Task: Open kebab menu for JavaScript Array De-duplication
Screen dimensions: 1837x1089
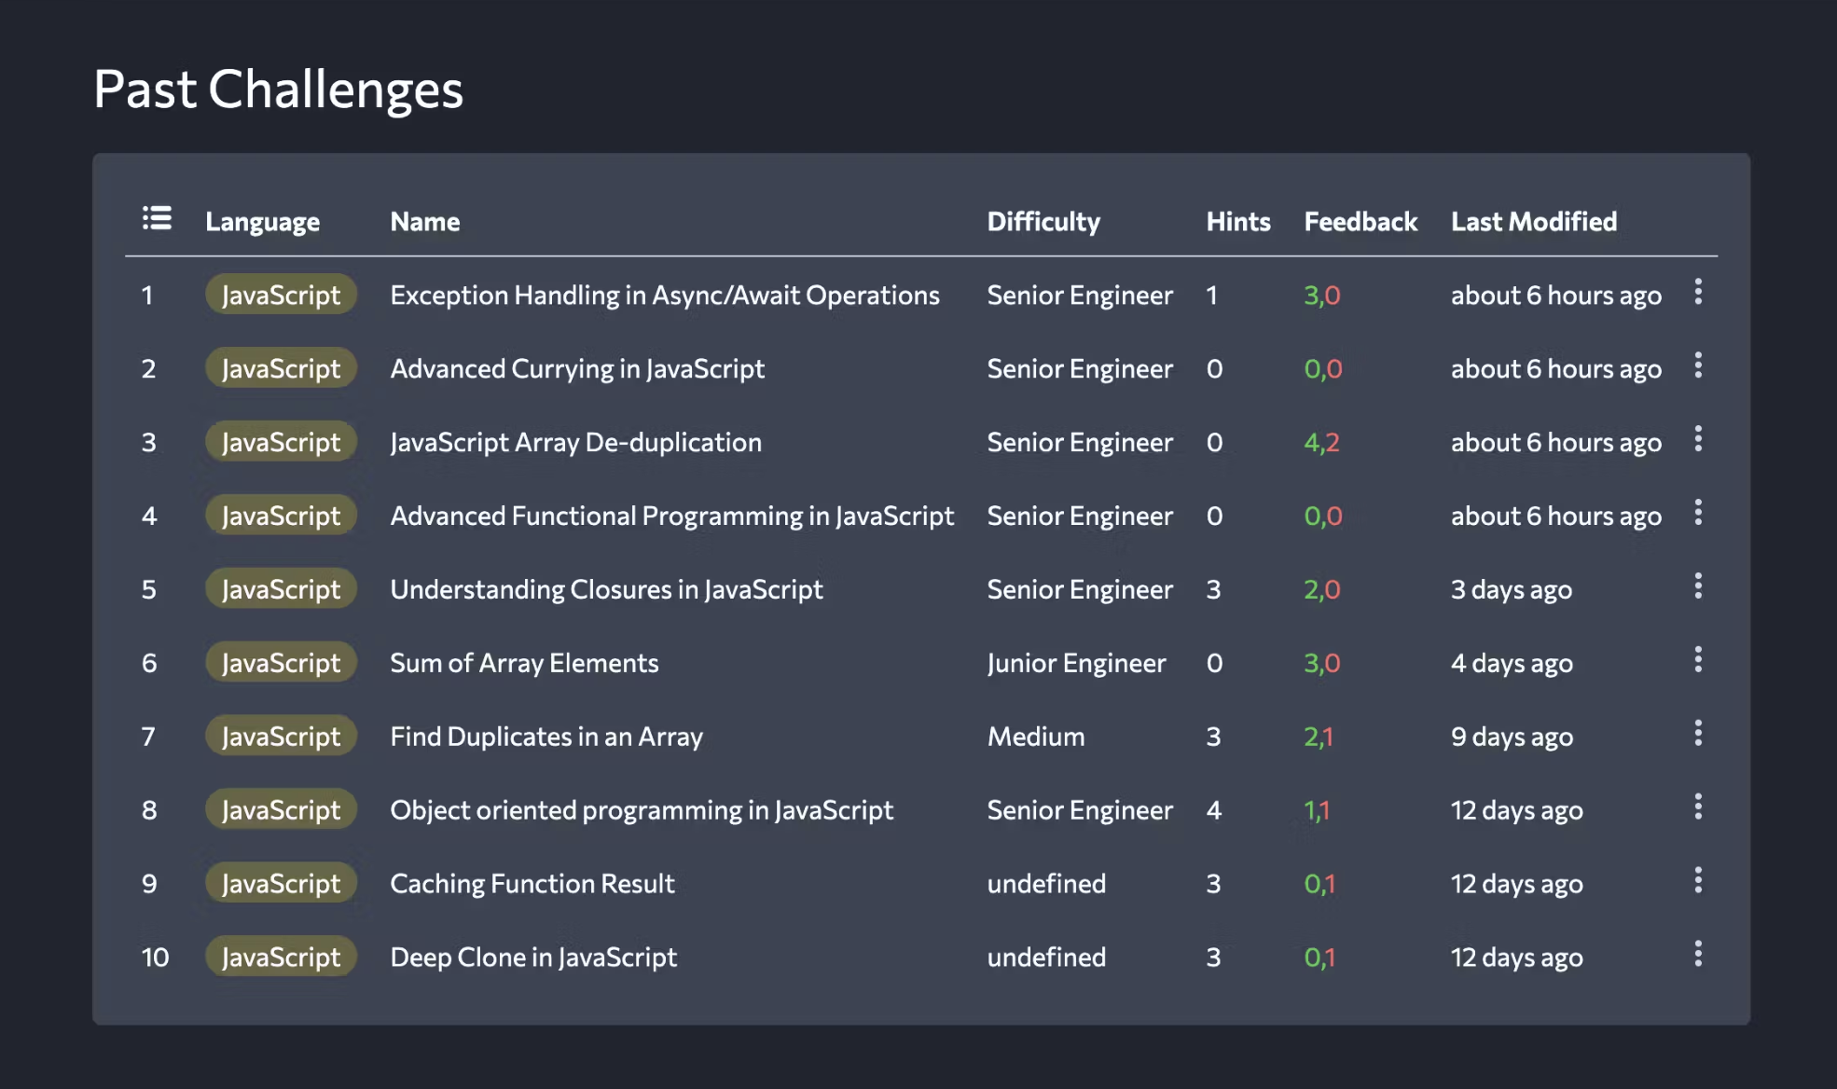Action: 1698,440
